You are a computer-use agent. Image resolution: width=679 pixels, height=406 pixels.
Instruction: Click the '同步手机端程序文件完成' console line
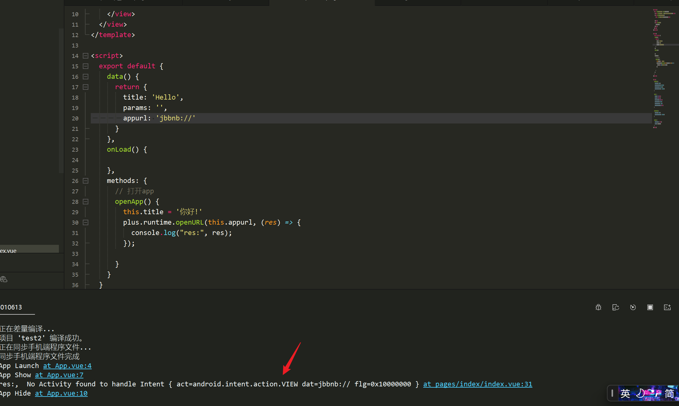pyautogui.click(x=40, y=356)
